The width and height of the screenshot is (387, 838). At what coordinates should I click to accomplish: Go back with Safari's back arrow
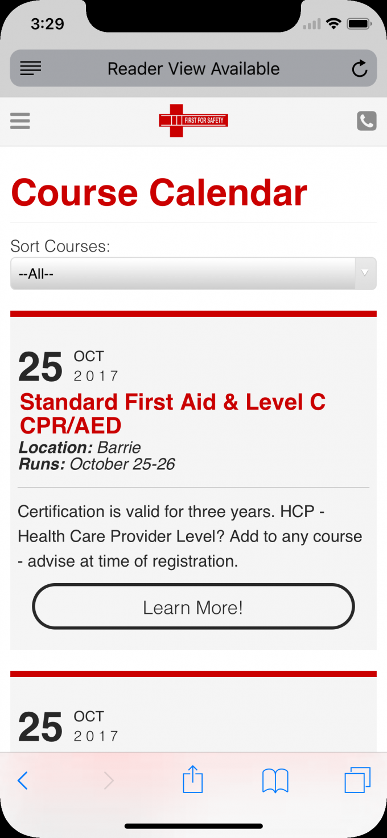coord(23,781)
